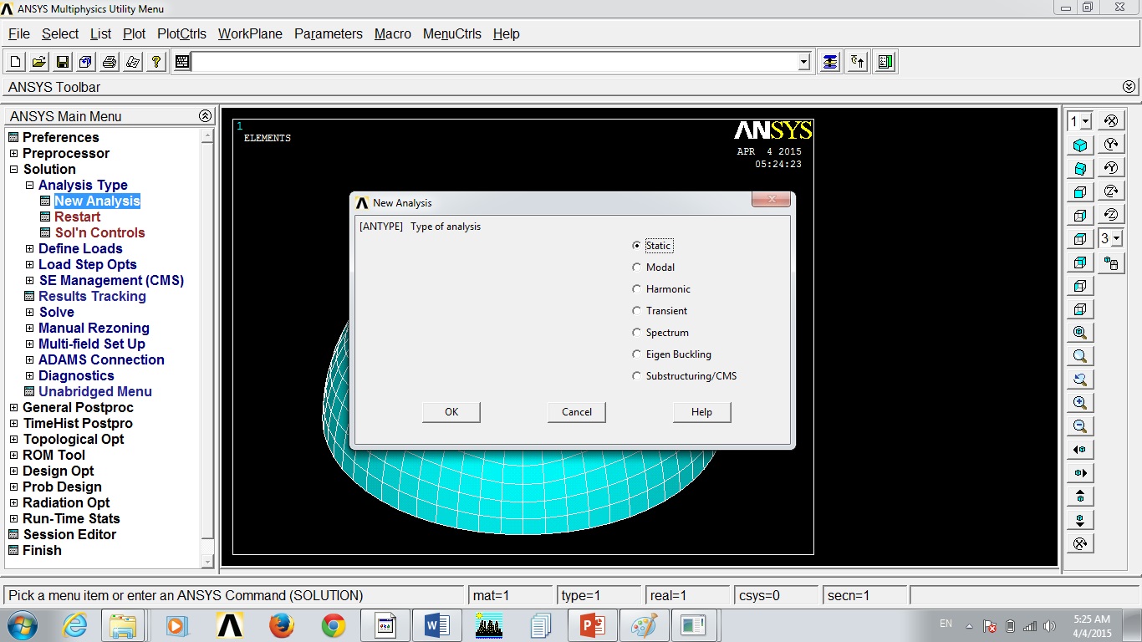The image size is (1142, 642).
Task: Click Sol'n Controls in main menu
Action: pyautogui.click(x=100, y=233)
